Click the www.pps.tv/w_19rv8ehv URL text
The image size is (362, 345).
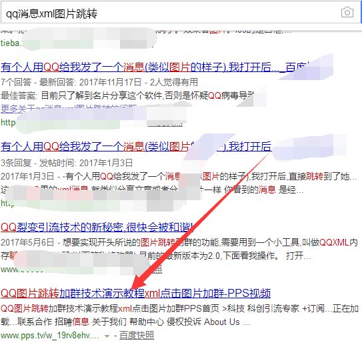[x=49, y=335]
